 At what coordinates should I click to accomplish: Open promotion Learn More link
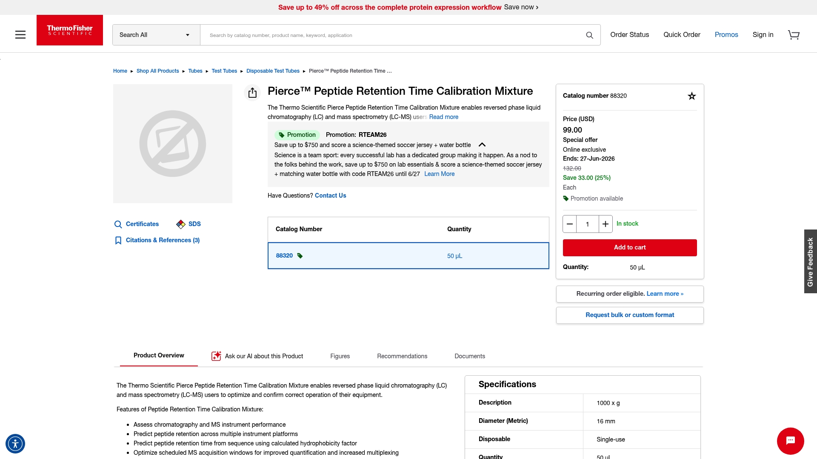440,174
